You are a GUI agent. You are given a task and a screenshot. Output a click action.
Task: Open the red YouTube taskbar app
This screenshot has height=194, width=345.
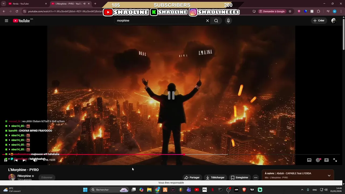tap(197, 190)
